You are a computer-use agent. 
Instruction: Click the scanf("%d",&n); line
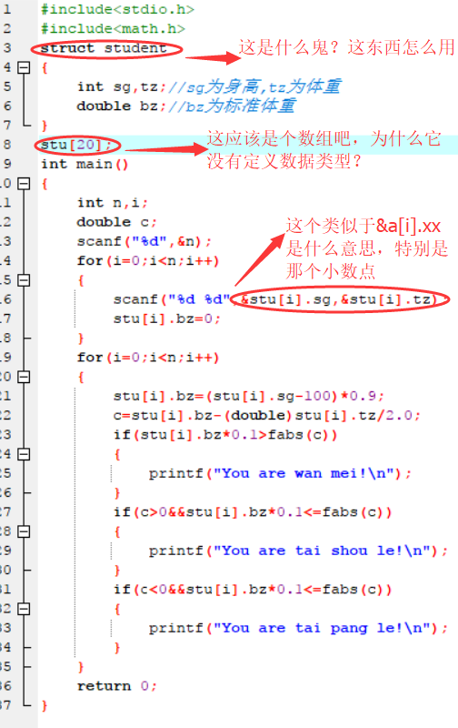144,242
